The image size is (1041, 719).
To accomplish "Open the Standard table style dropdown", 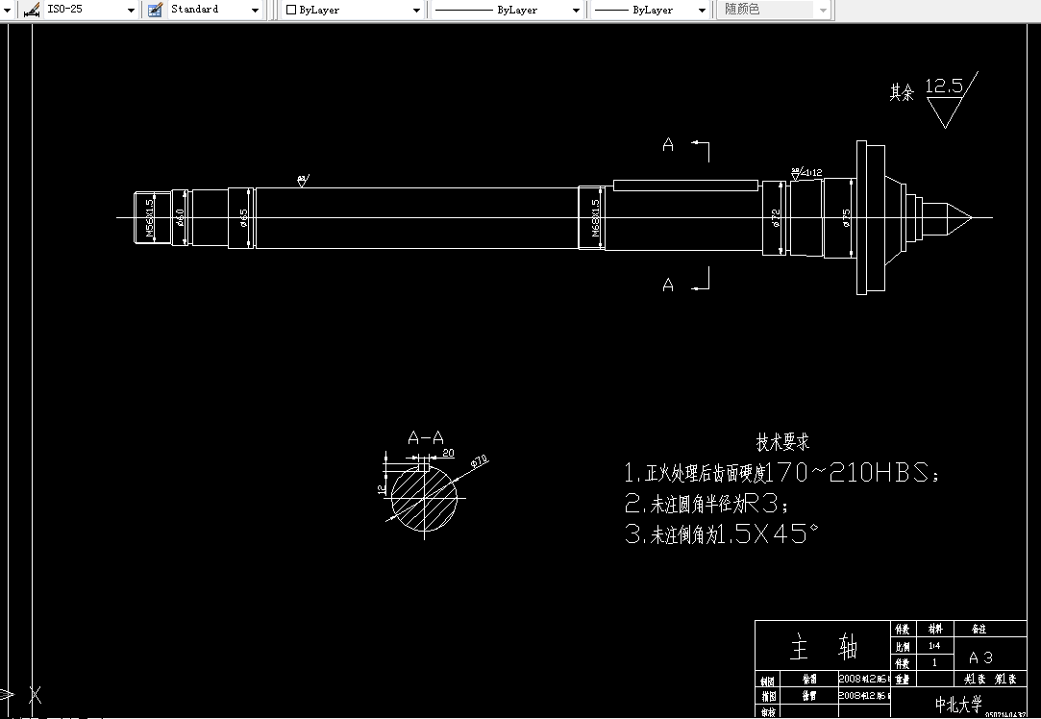I will click(x=255, y=10).
